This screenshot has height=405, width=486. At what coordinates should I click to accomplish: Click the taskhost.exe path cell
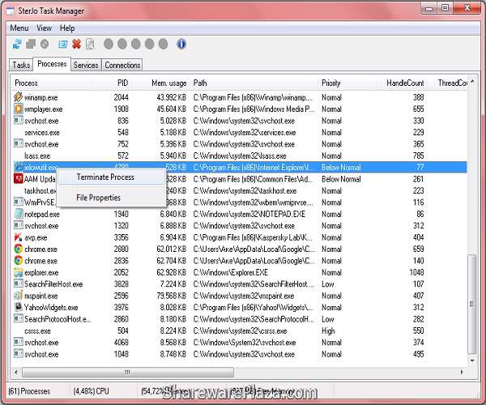245,190
